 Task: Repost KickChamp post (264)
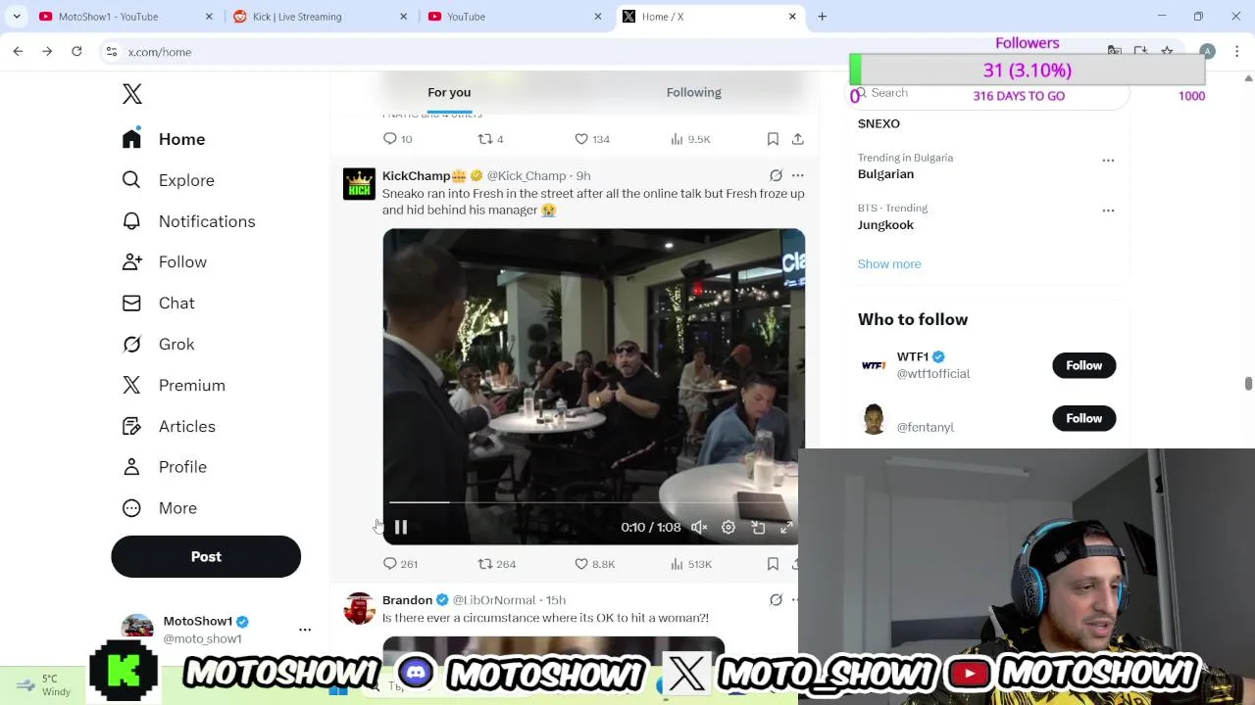pos(496,564)
